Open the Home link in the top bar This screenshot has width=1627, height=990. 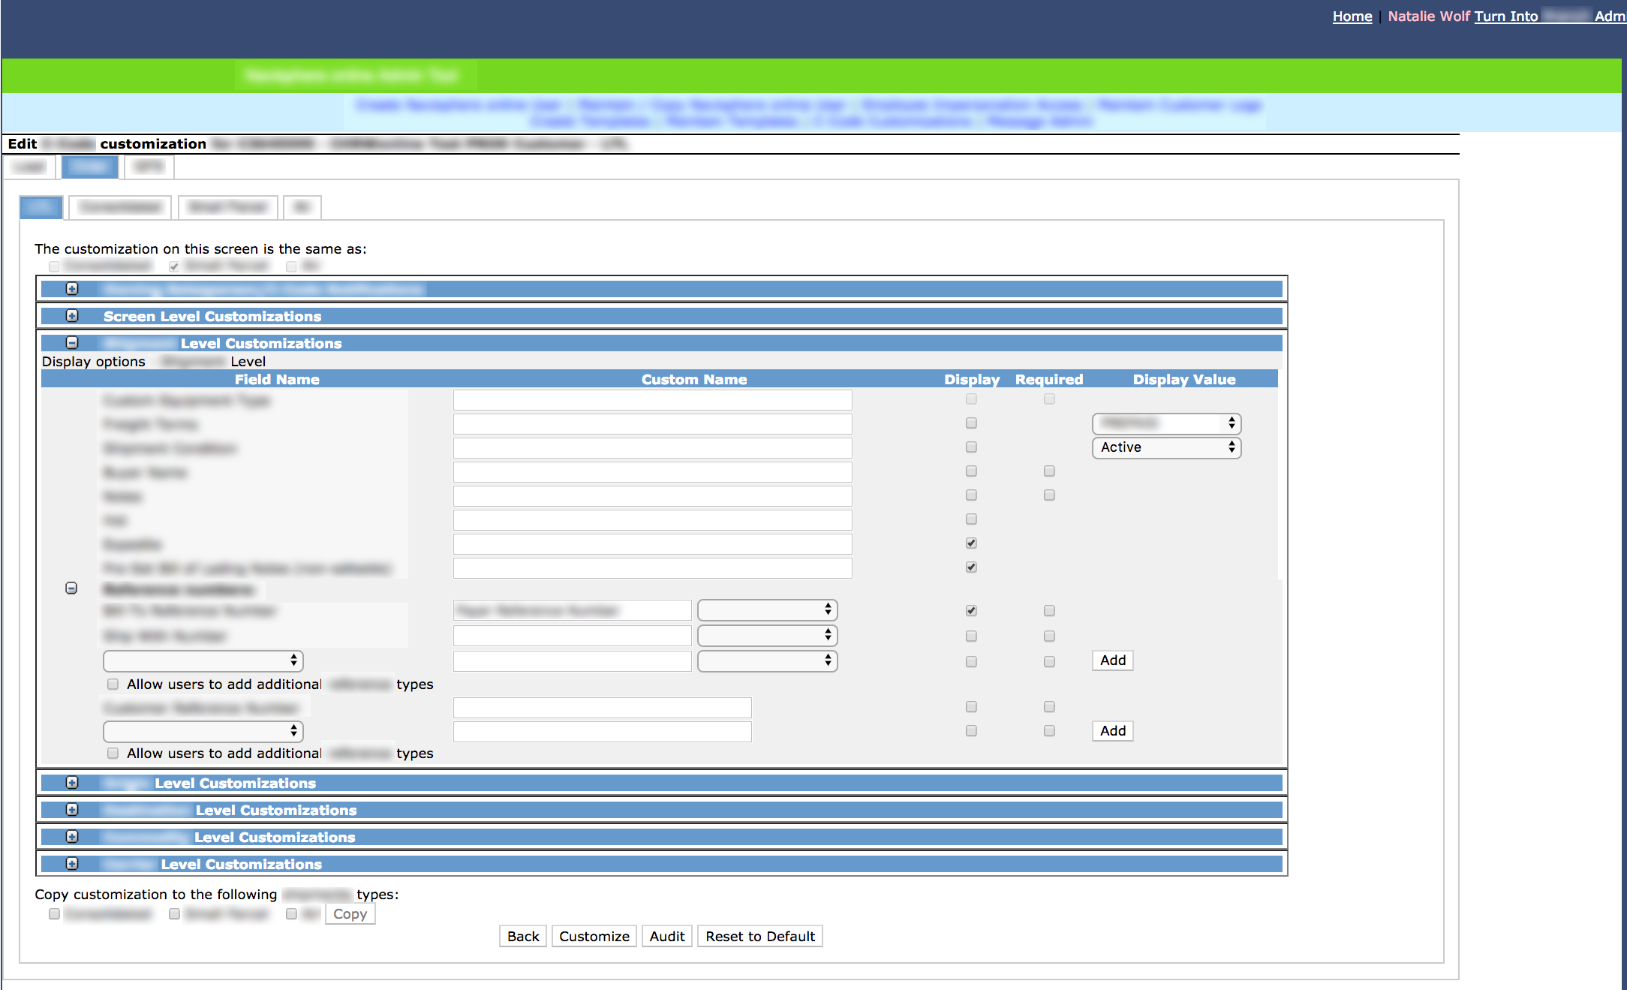1352,16
